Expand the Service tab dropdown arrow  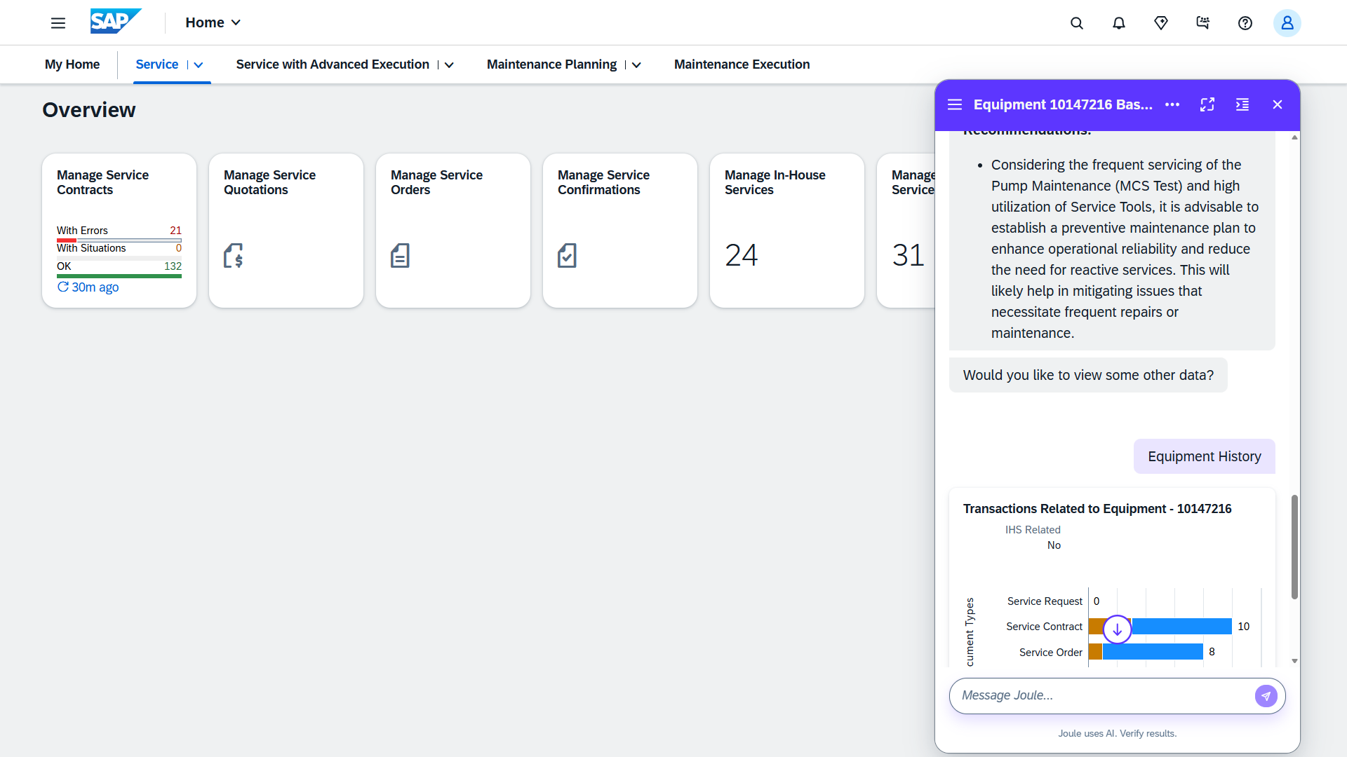(199, 65)
